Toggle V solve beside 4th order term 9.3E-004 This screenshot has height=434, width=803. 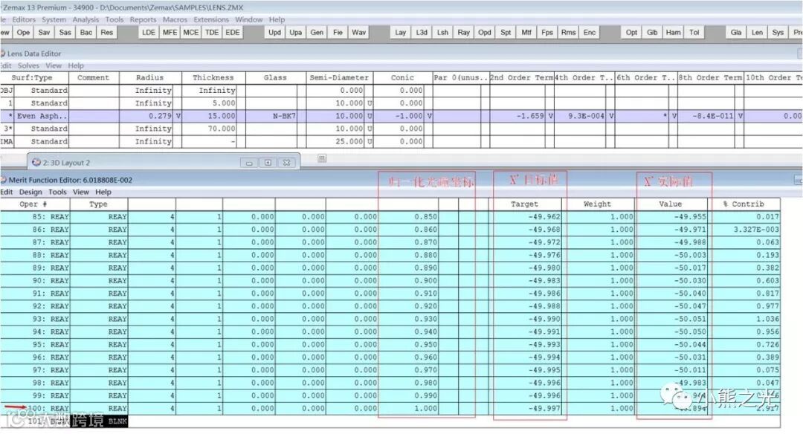pos(611,116)
